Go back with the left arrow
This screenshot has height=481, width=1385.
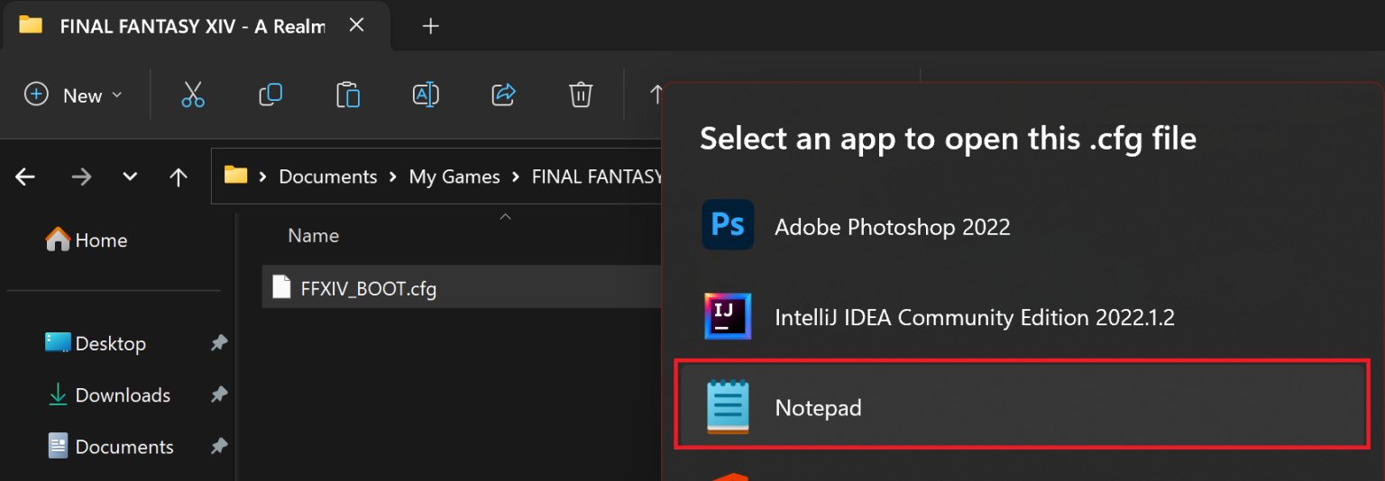(25, 177)
